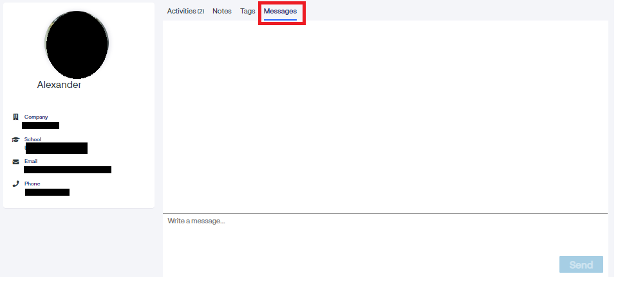Click the Company building icon
This screenshot has height=283, width=618.
pos(15,117)
